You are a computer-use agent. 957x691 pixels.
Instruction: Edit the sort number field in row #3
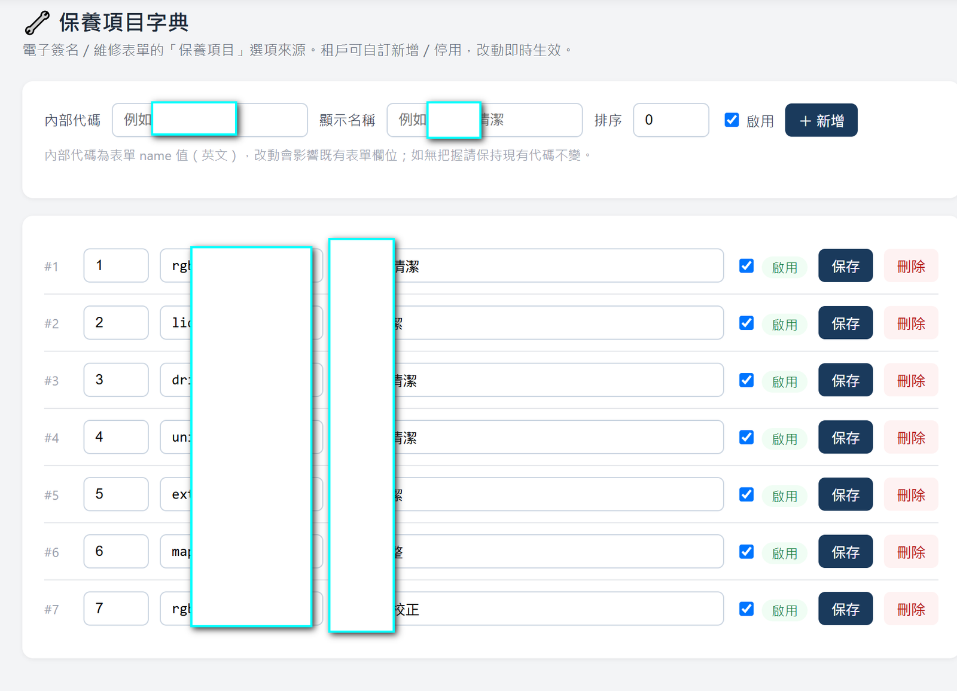tap(116, 380)
